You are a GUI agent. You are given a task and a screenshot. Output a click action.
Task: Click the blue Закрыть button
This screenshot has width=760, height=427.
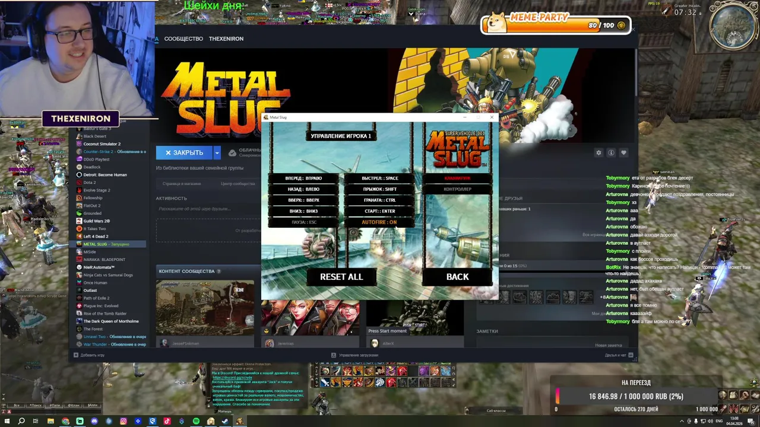click(x=185, y=153)
